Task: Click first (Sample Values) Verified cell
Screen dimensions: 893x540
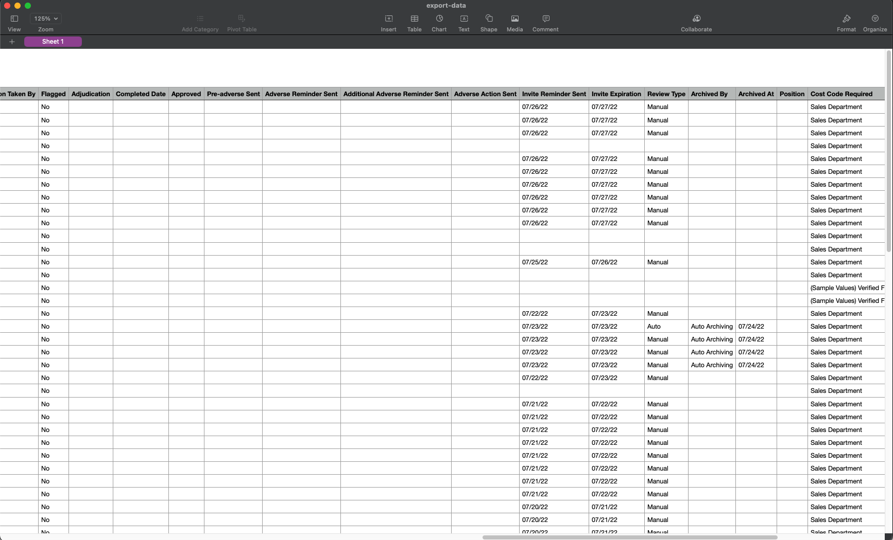Action: coord(846,288)
